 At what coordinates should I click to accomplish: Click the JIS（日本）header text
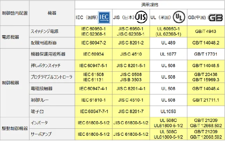tap(124, 17)
